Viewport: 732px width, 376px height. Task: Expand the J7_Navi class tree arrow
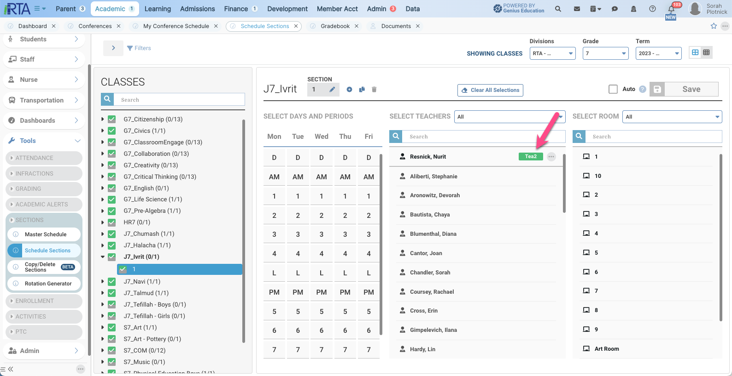pyautogui.click(x=103, y=281)
